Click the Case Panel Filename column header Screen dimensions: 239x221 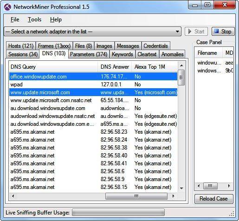pyautogui.click(x=208, y=53)
